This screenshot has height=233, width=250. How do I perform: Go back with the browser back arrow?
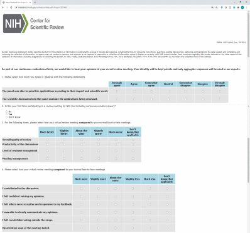3,8
